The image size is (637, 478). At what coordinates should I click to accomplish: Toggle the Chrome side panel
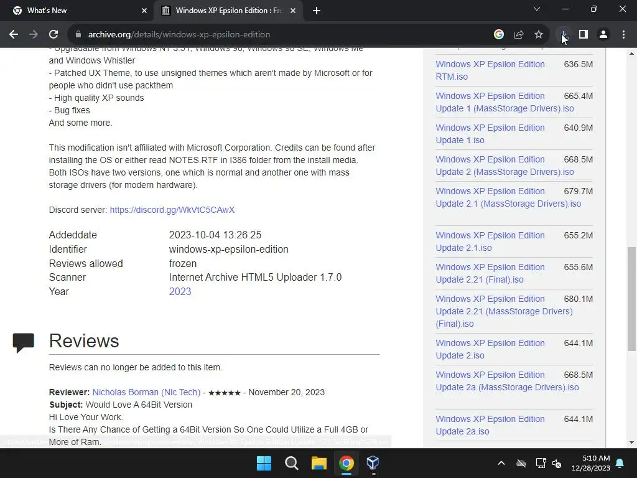coord(584,35)
